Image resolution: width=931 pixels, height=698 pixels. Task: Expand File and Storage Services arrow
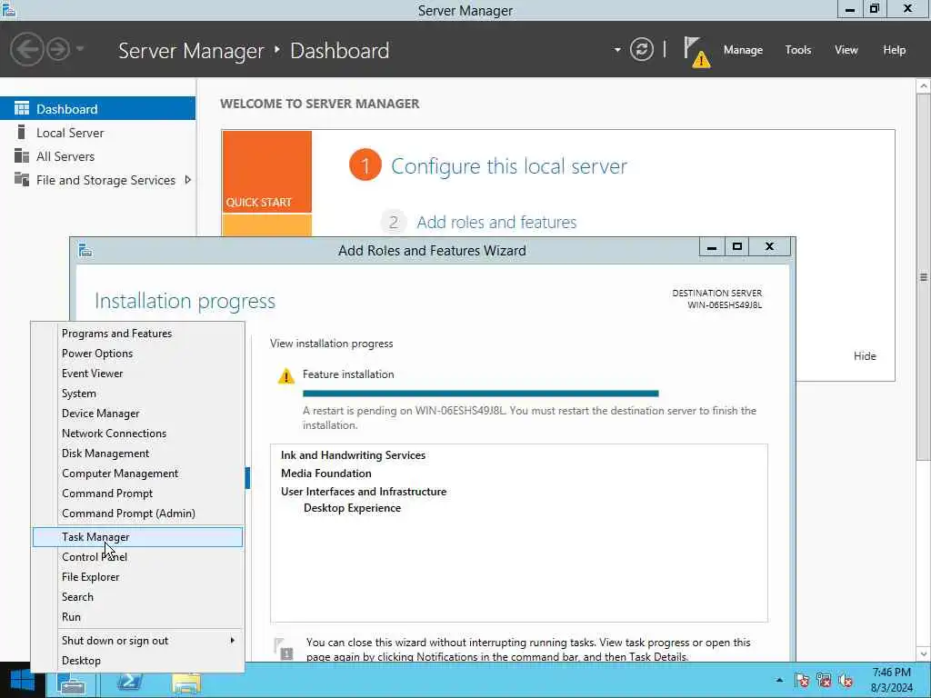coord(187,179)
